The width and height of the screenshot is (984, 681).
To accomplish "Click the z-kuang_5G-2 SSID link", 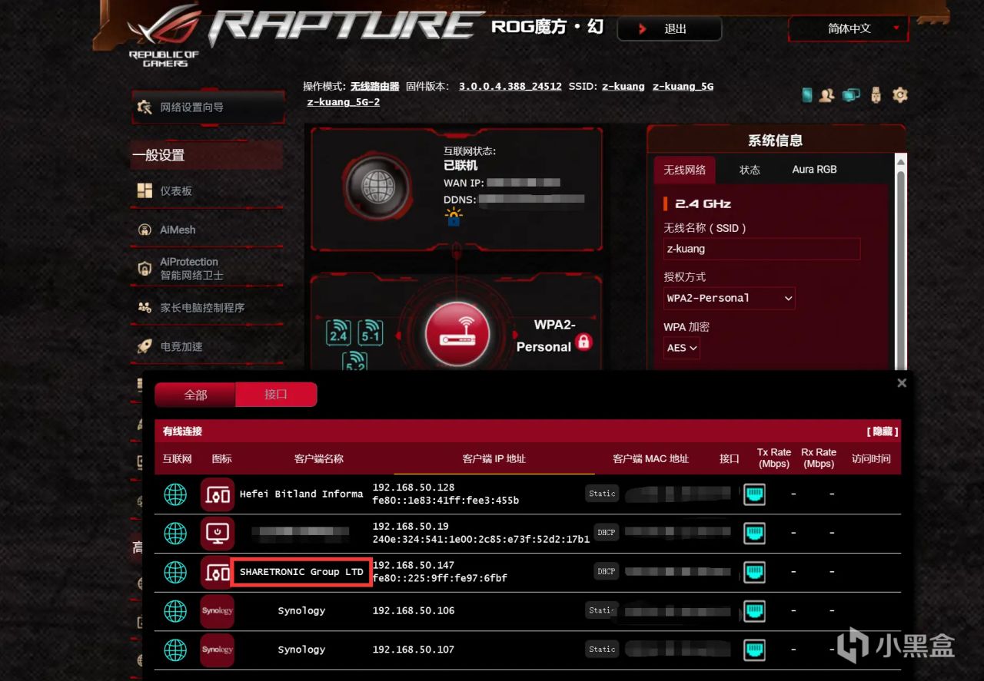I will [344, 101].
